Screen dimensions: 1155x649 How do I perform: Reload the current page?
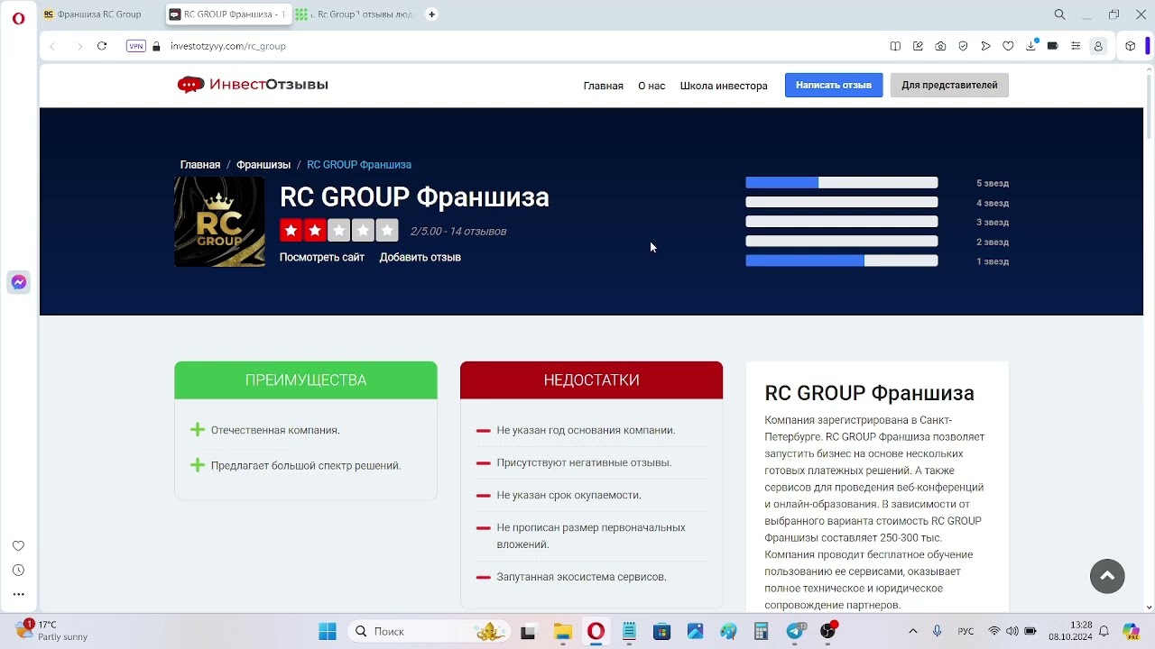click(102, 46)
